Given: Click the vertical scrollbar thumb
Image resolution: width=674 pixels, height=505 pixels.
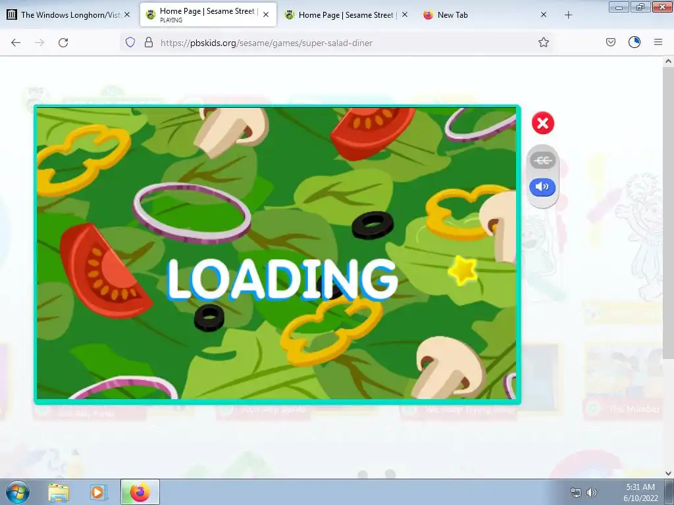Looking at the screenshot, I should click(669, 213).
